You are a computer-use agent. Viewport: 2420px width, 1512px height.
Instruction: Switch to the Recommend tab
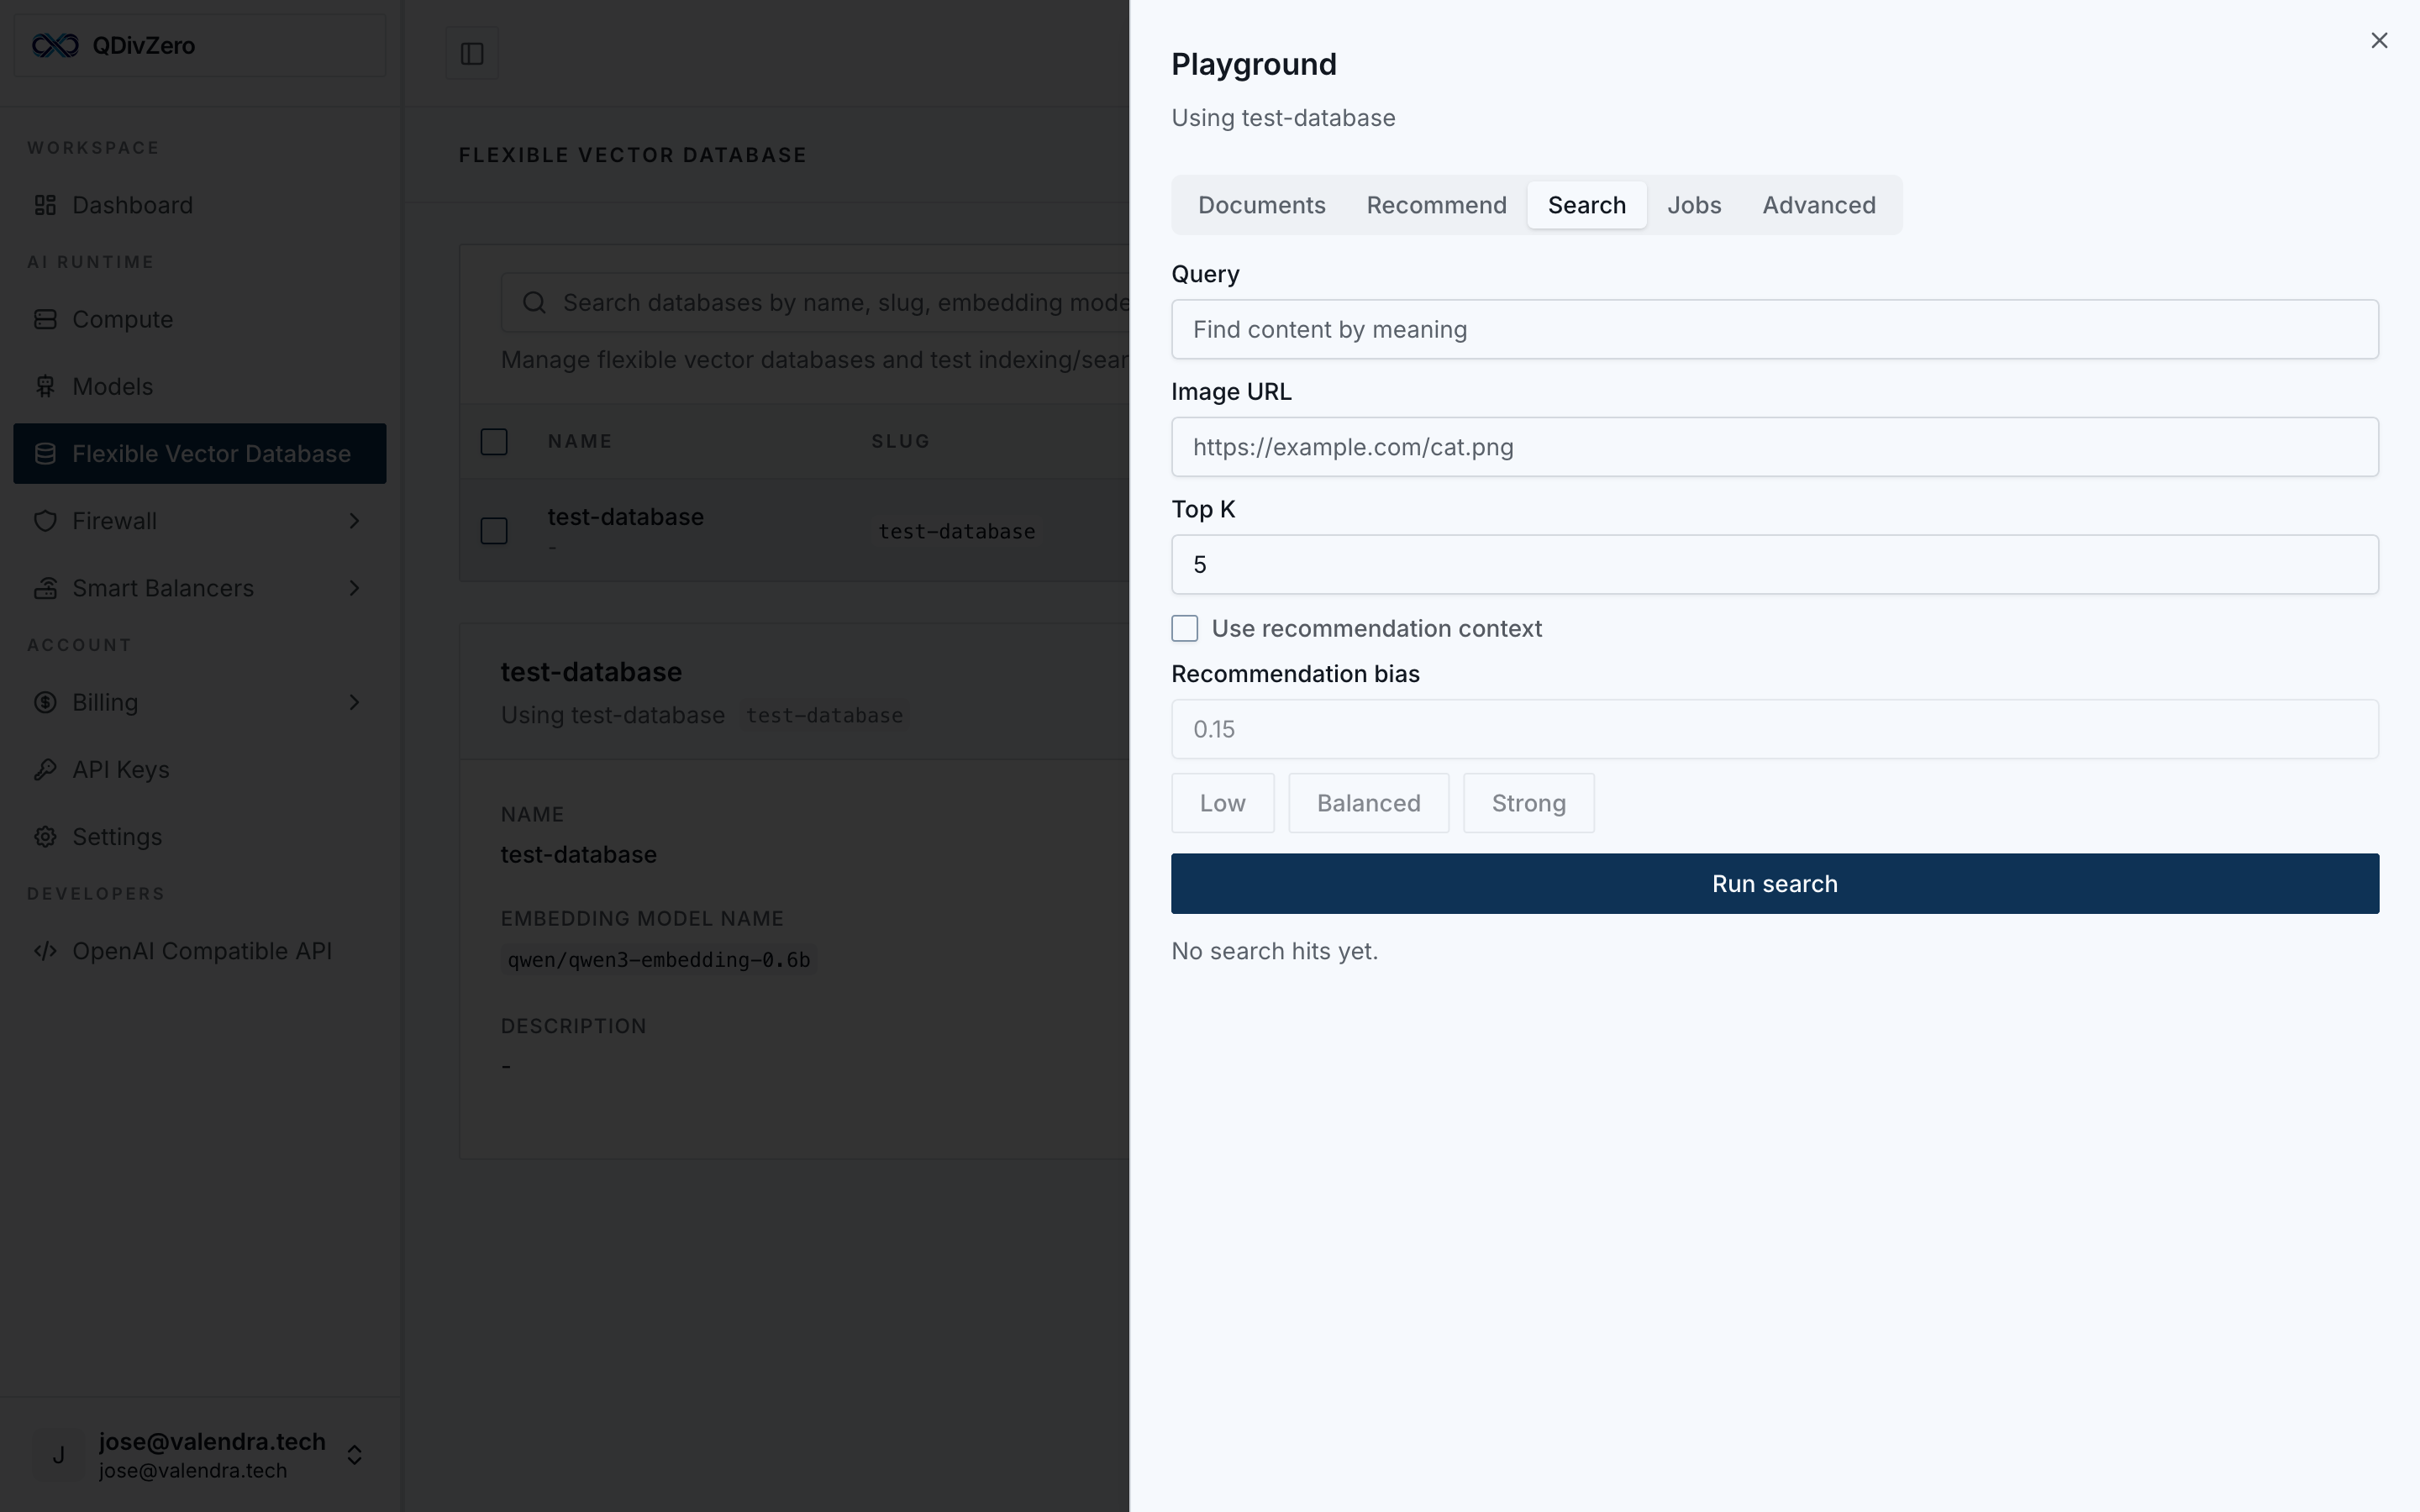click(x=1436, y=205)
